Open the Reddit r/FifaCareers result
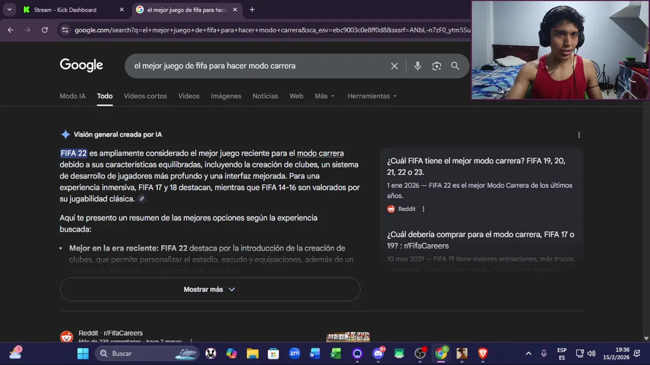 (111, 333)
